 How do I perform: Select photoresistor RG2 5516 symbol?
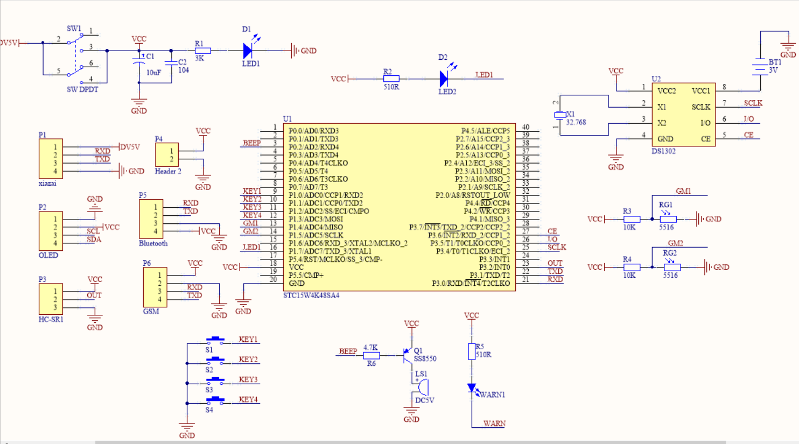tap(671, 266)
